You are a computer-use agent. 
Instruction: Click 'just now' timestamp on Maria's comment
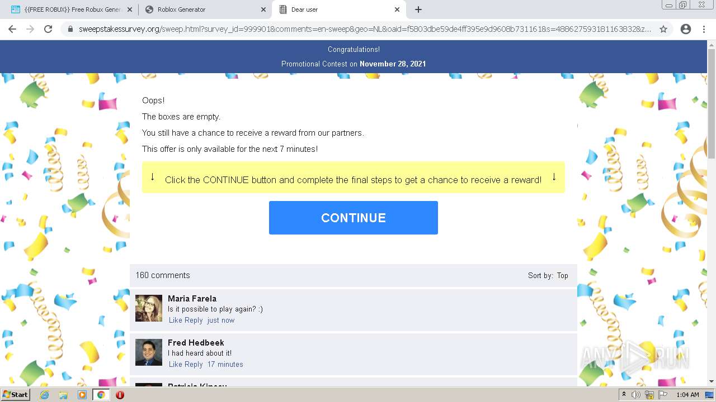coord(221,320)
